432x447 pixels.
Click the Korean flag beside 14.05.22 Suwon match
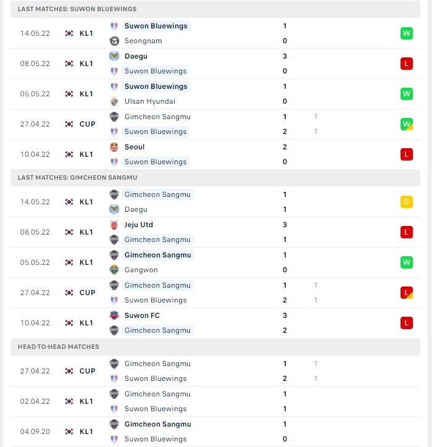[69, 33]
